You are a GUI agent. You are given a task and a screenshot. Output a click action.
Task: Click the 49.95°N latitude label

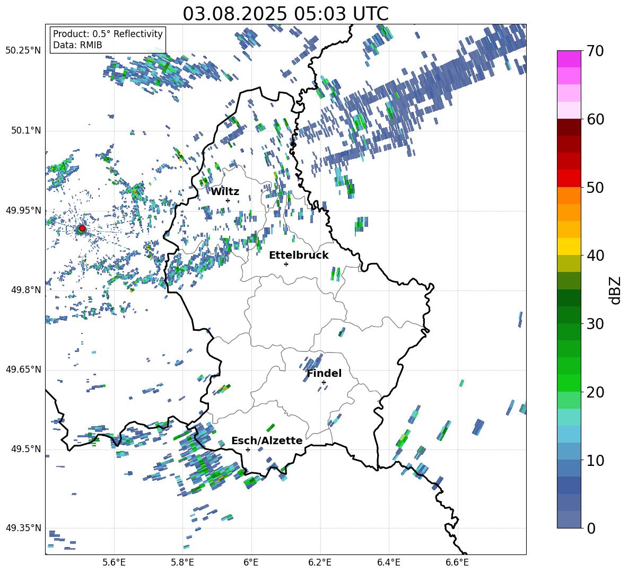click(x=23, y=210)
